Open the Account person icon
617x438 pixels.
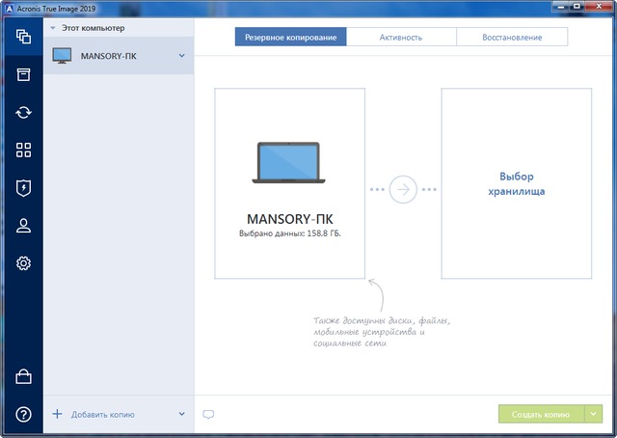[23, 225]
